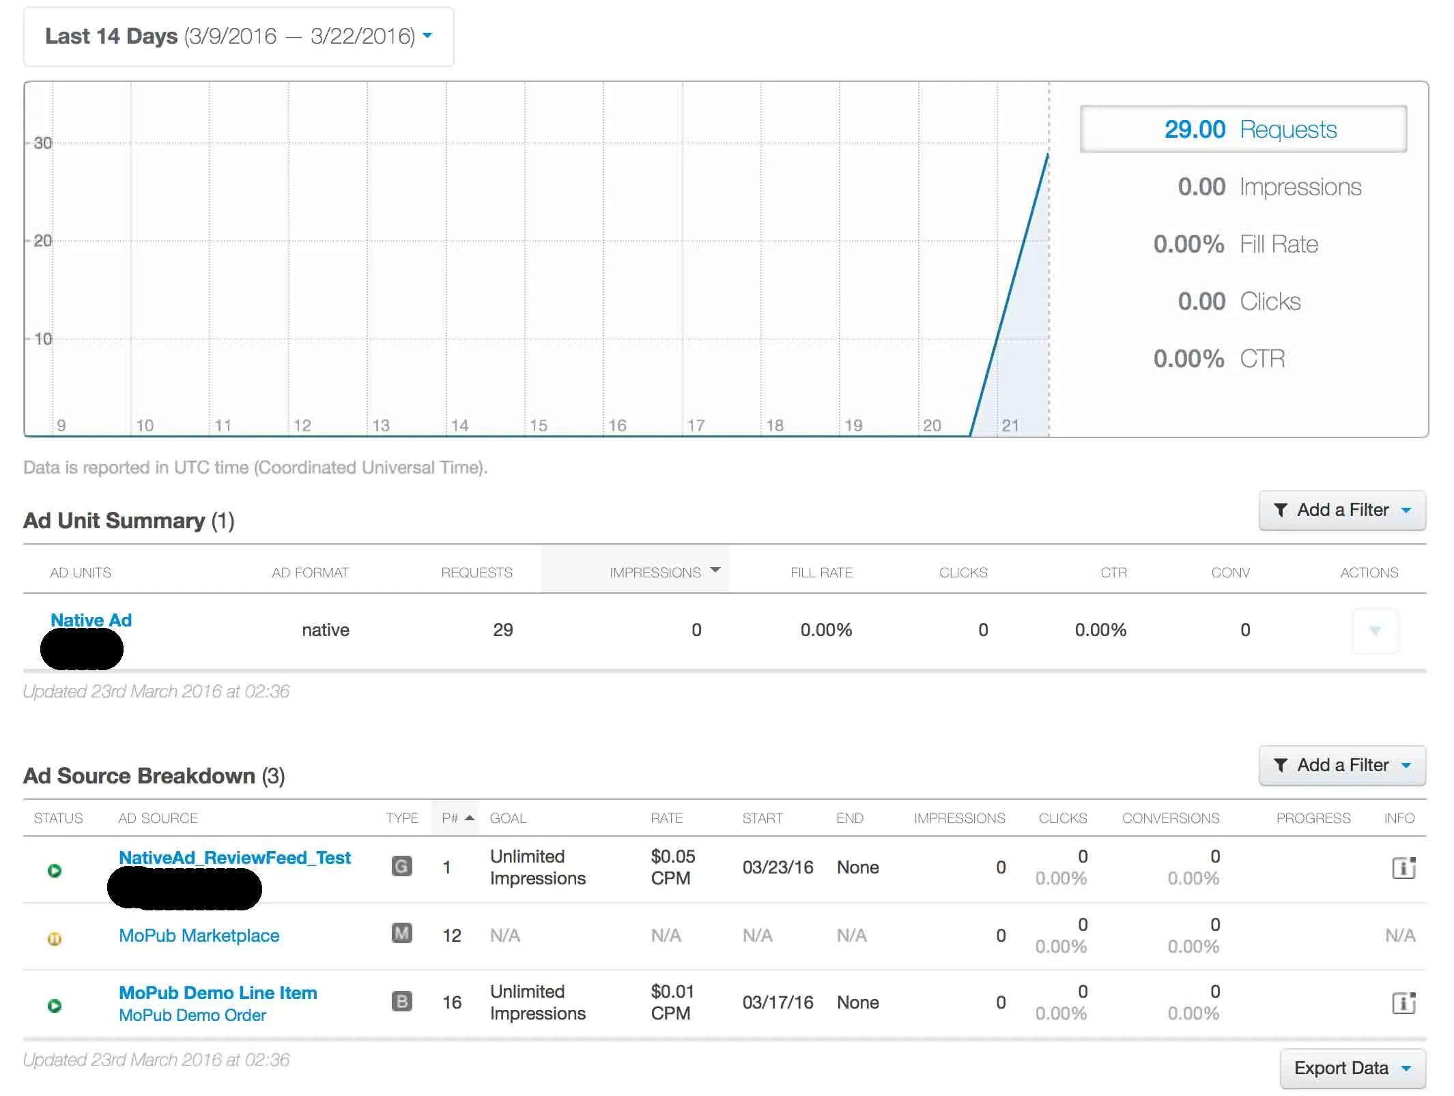Screen dimensions: 1454x1096
Task: Open Add a Filter in Ad Unit Summary
Action: coord(1341,510)
